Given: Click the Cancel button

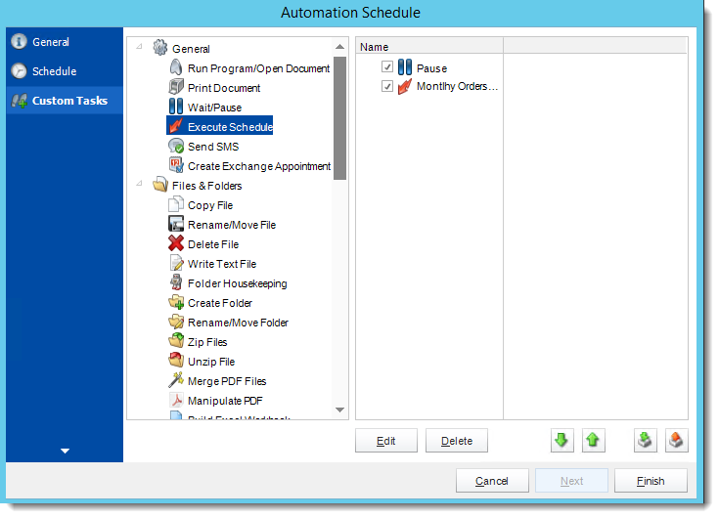Looking at the screenshot, I should coord(492,481).
